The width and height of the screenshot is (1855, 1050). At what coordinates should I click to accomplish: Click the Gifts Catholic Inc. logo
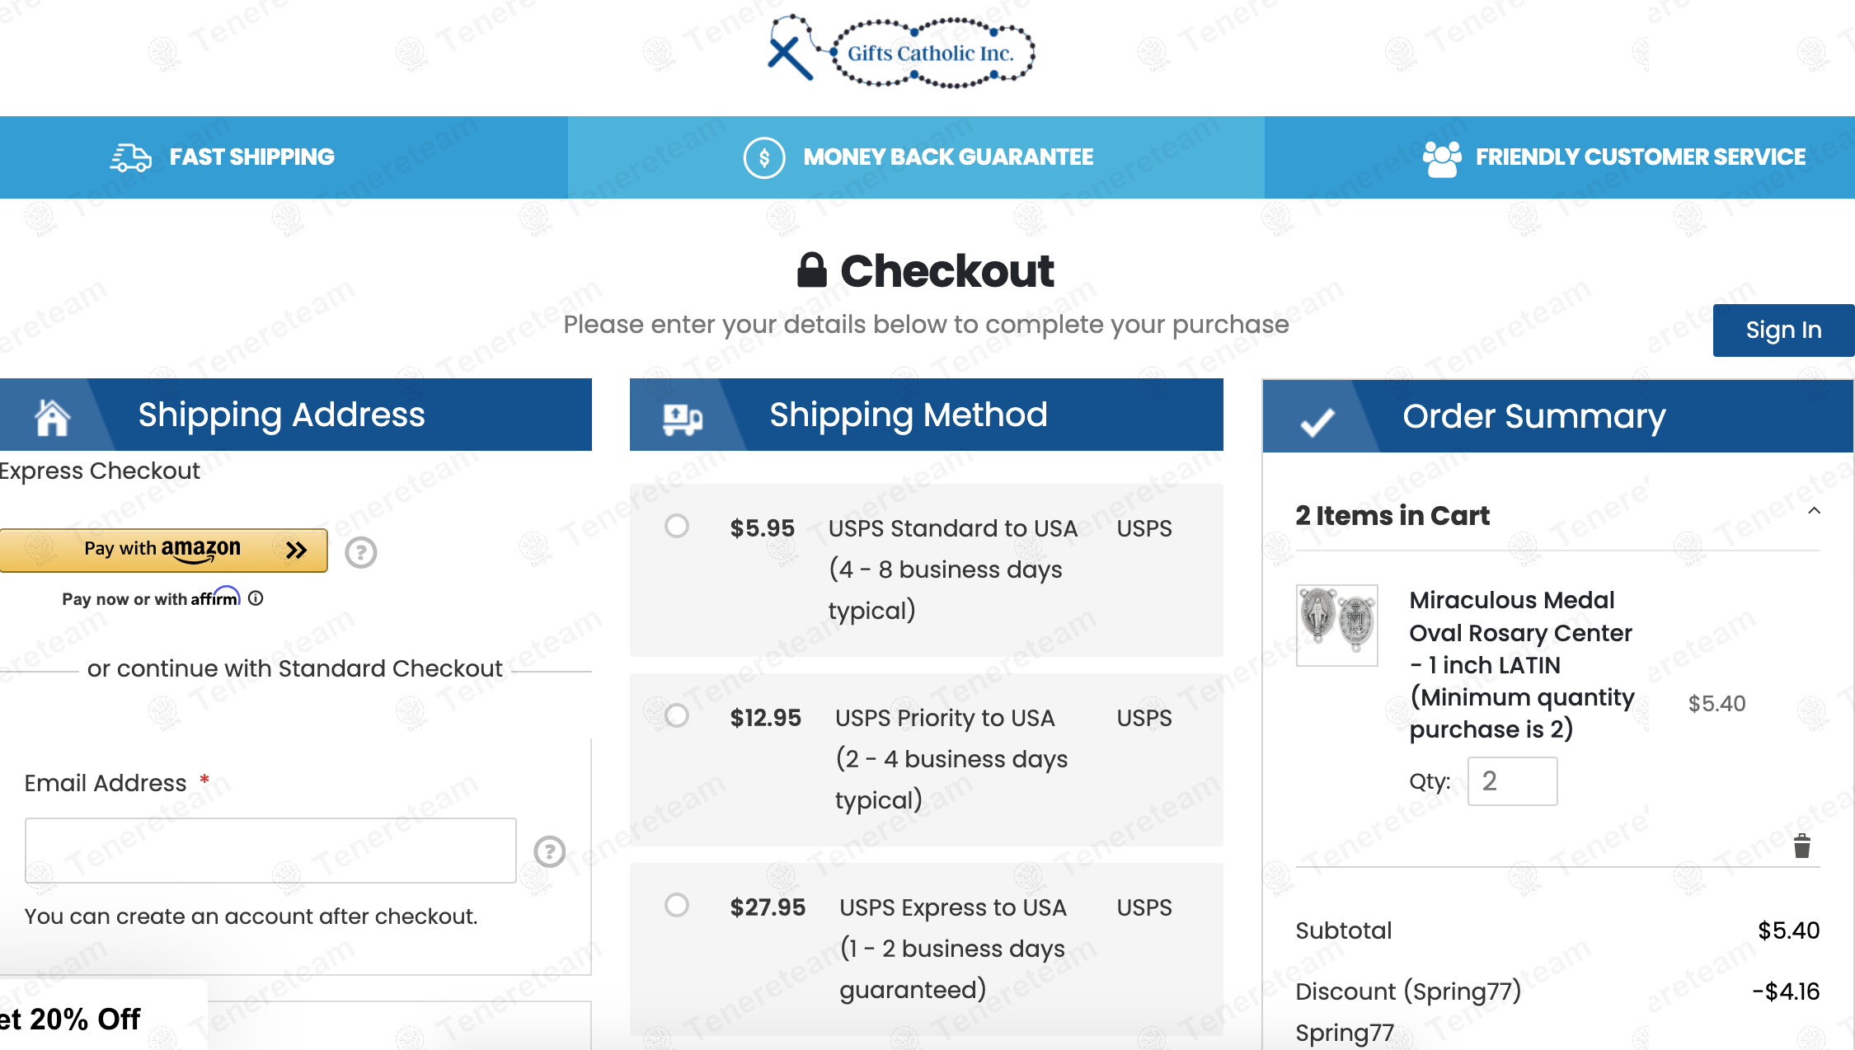pyautogui.click(x=901, y=51)
